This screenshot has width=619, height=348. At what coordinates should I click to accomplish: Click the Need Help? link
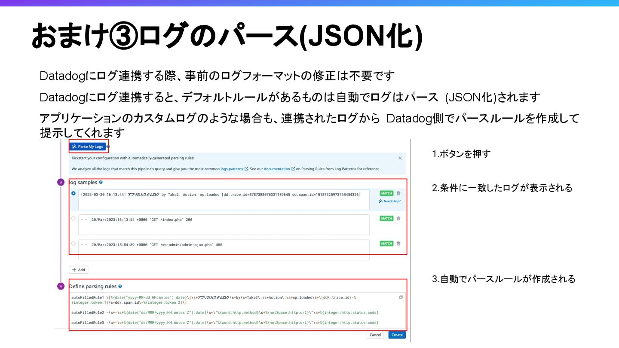tap(389, 201)
